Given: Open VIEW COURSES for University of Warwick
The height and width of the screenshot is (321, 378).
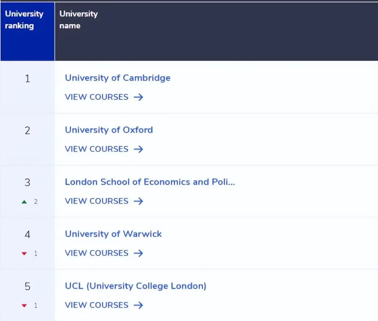Looking at the screenshot, I should (x=97, y=253).
